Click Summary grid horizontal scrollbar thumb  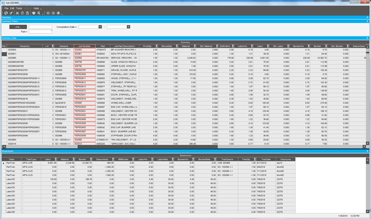pyautogui.click(x=147, y=147)
